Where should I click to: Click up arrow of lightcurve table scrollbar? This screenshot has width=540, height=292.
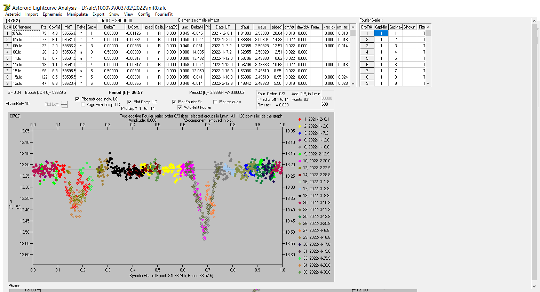click(353, 27)
